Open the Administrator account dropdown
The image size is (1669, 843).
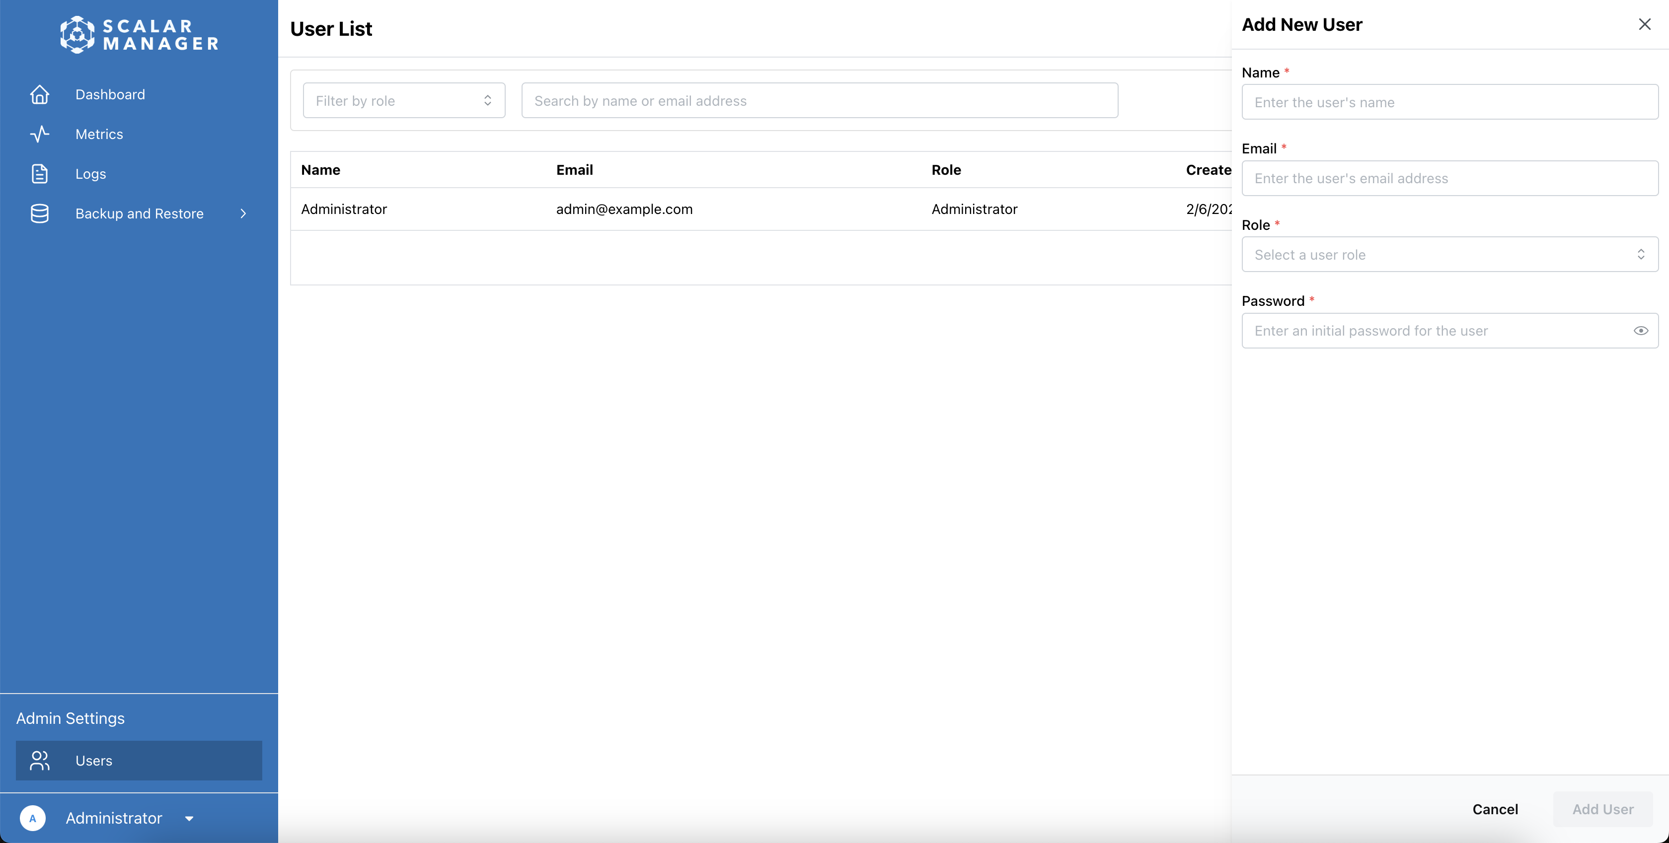point(189,818)
